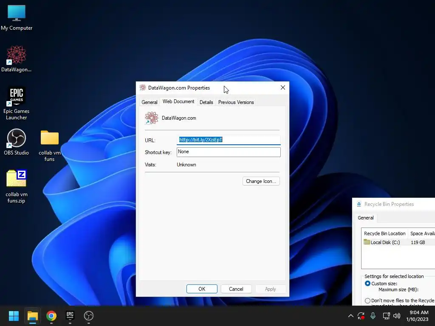
Task: Open the Windows Start menu
Action: click(14, 316)
